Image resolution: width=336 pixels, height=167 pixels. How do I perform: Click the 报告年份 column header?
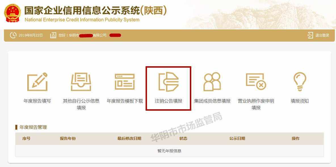[x=68, y=139]
